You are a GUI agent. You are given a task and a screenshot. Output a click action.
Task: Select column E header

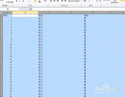click(93, 13)
